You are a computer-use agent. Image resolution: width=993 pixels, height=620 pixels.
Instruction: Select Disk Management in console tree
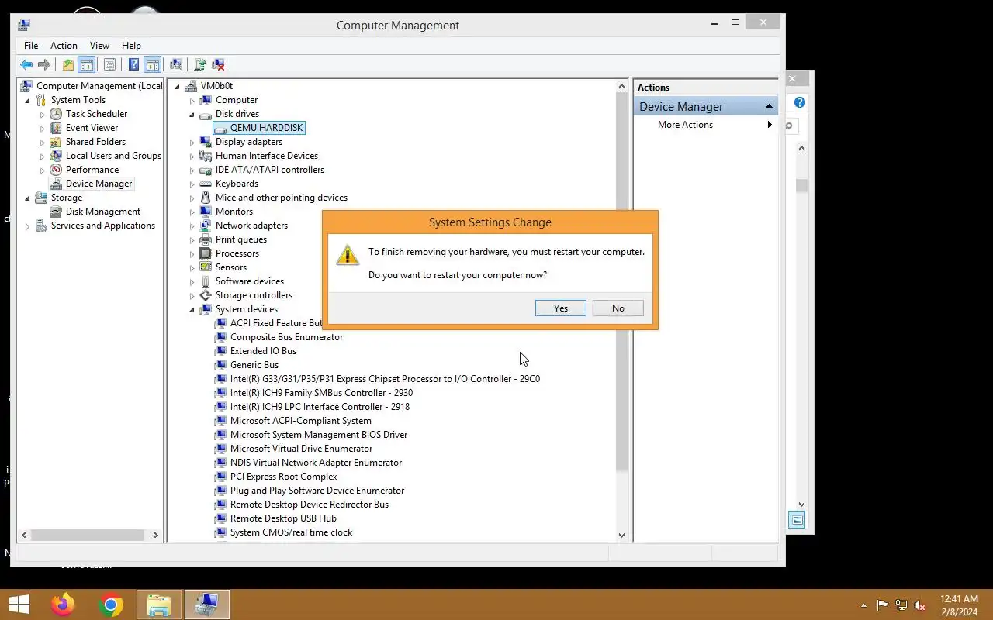[x=102, y=212]
